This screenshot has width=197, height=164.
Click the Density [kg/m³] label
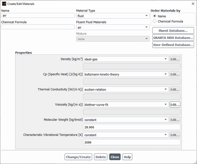tap(72, 59)
